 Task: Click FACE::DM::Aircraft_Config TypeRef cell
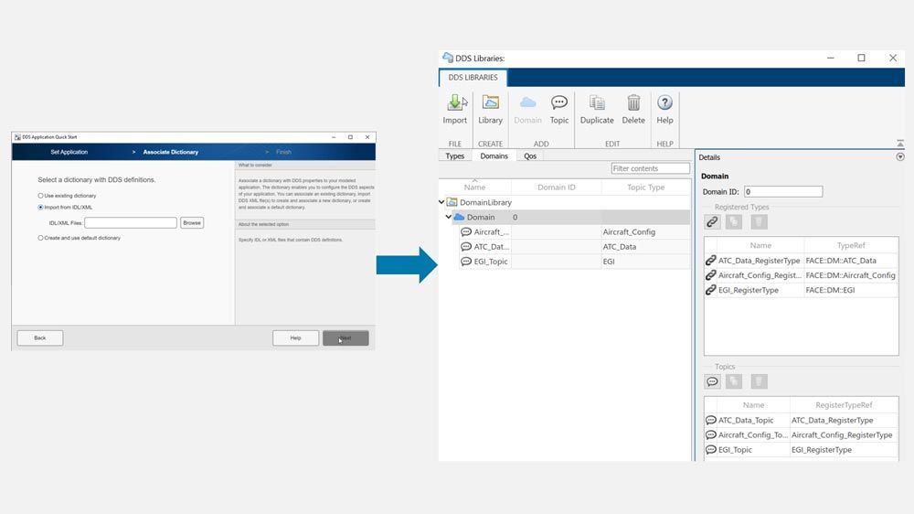point(851,275)
